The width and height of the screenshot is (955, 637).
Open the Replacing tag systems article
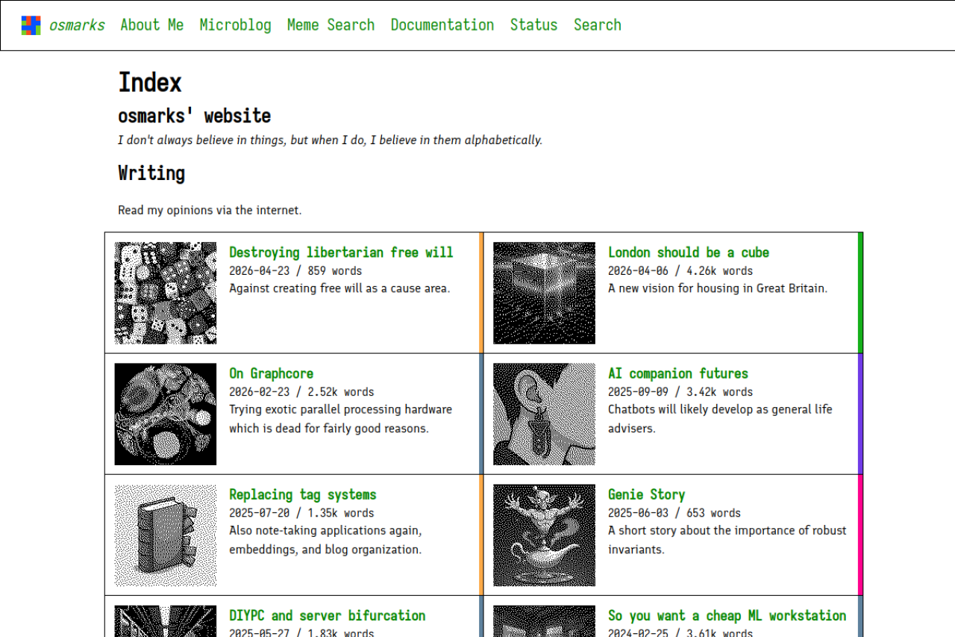tap(303, 494)
